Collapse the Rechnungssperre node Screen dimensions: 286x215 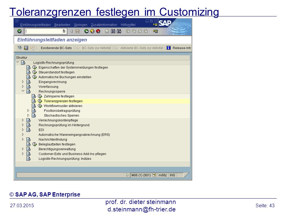[x=23, y=91]
